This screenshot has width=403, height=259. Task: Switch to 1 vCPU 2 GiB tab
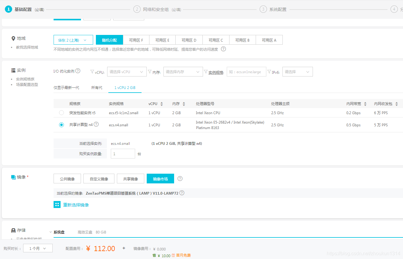pyautogui.click(x=125, y=87)
